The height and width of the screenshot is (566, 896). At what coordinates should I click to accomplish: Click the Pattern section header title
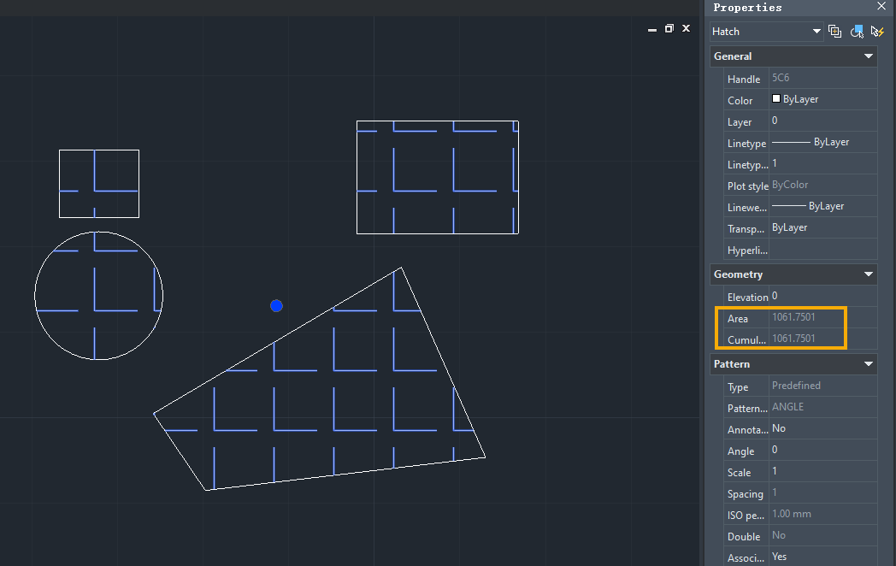[x=732, y=364]
